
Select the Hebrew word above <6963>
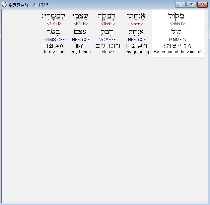[x=176, y=16]
